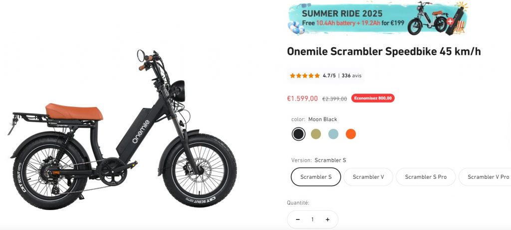Click the swim ring icon on banner
The height and width of the screenshot is (230, 511).
pos(296,28)
